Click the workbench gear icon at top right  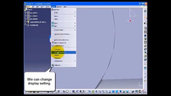click(145, 11)
